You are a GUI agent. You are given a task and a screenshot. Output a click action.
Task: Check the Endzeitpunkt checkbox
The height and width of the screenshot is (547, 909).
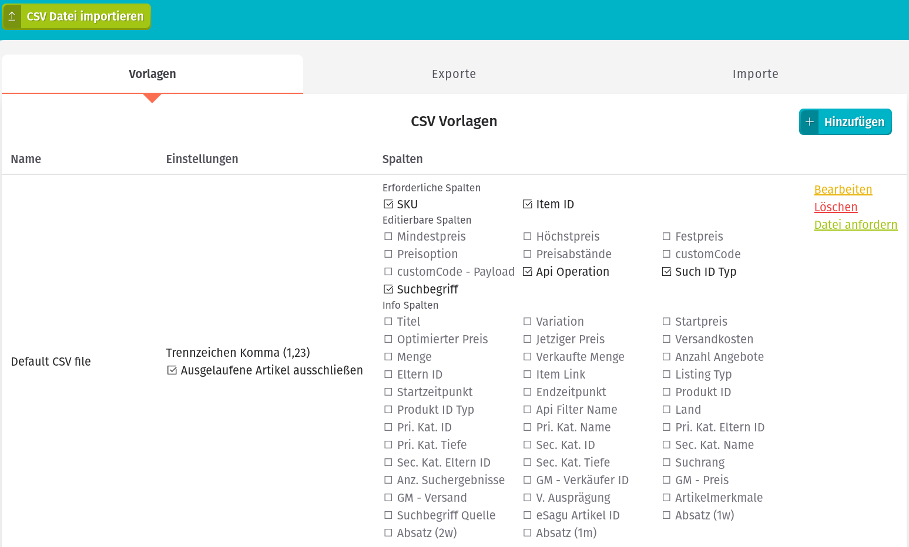coord(528,392)
